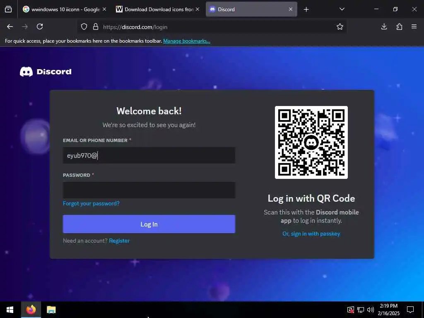Reload the Discord login page
The height and width of the screenshot is (318, 424).
(40, 26)
